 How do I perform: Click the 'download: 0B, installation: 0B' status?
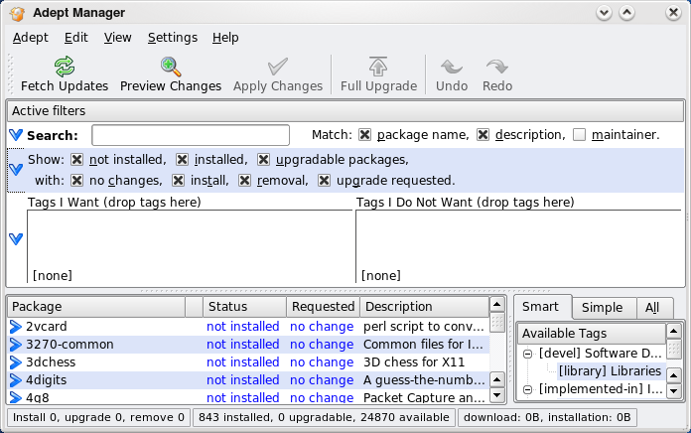547,417
